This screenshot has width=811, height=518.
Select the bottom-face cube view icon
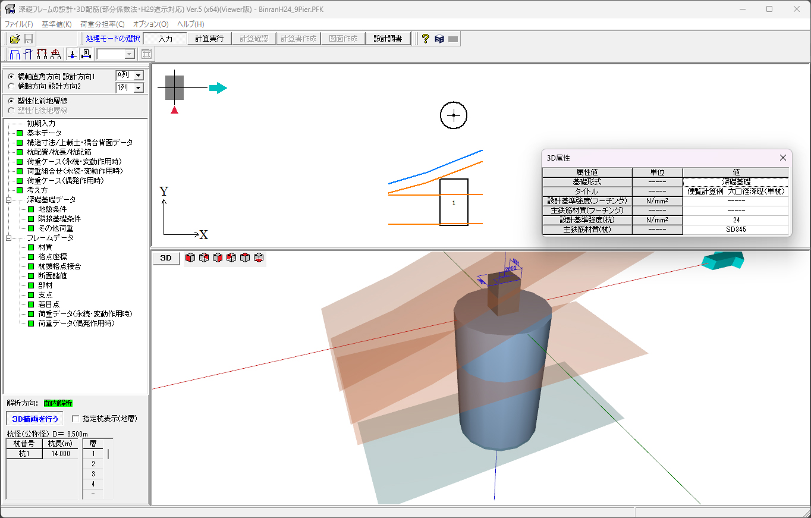(259, 258)
